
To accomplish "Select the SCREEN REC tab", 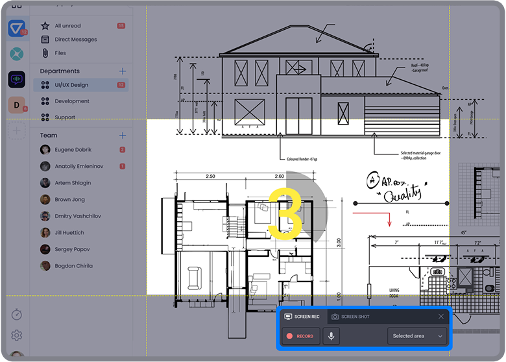I will tap(302, 317).
